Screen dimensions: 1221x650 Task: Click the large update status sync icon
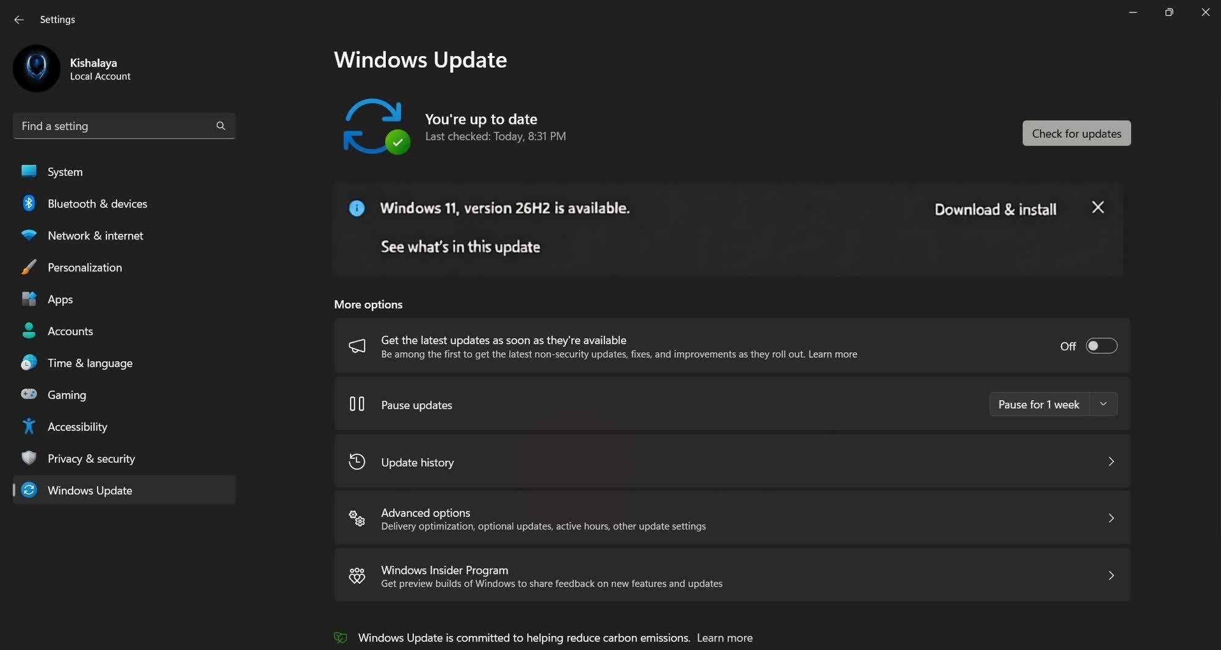pyautogui.click(x=375, y=126)
